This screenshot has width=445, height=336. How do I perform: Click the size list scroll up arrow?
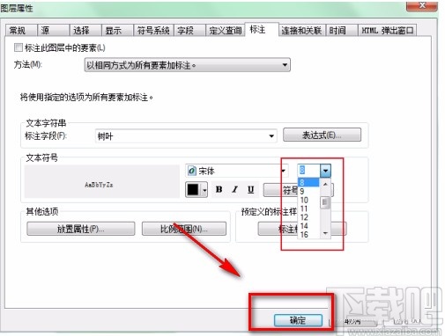pos(325,184)
